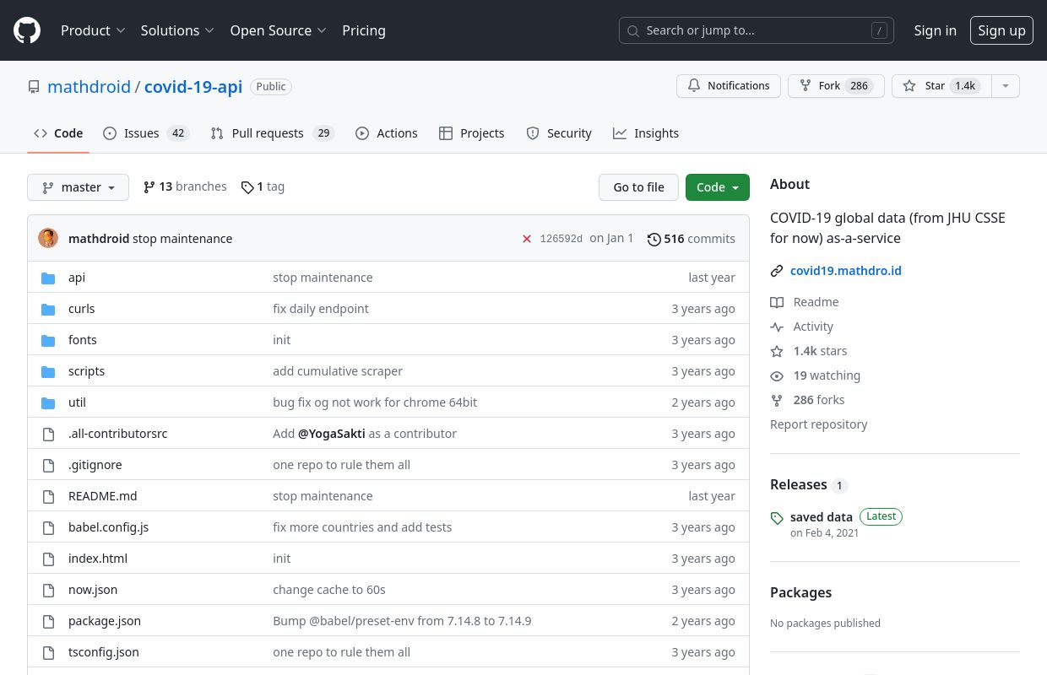Fork the repository with Fork button

[x=836, y=86]
